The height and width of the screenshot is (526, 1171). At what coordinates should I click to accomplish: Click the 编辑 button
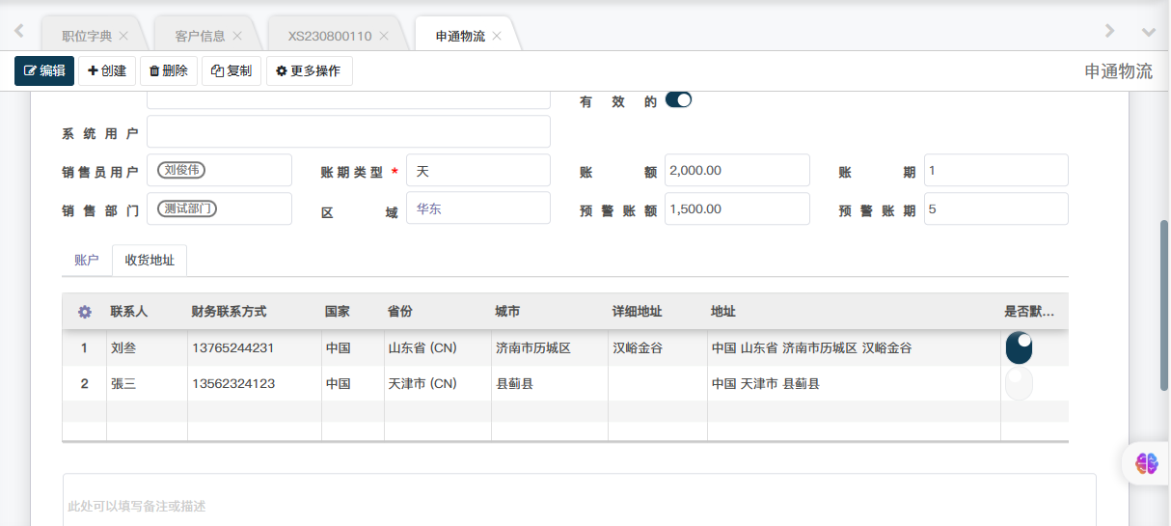pos(44,70)
